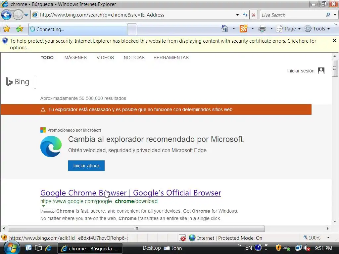Click the EN language indicator
The width and height of the screenshot is (339, 254).
[x=249, y=248]
